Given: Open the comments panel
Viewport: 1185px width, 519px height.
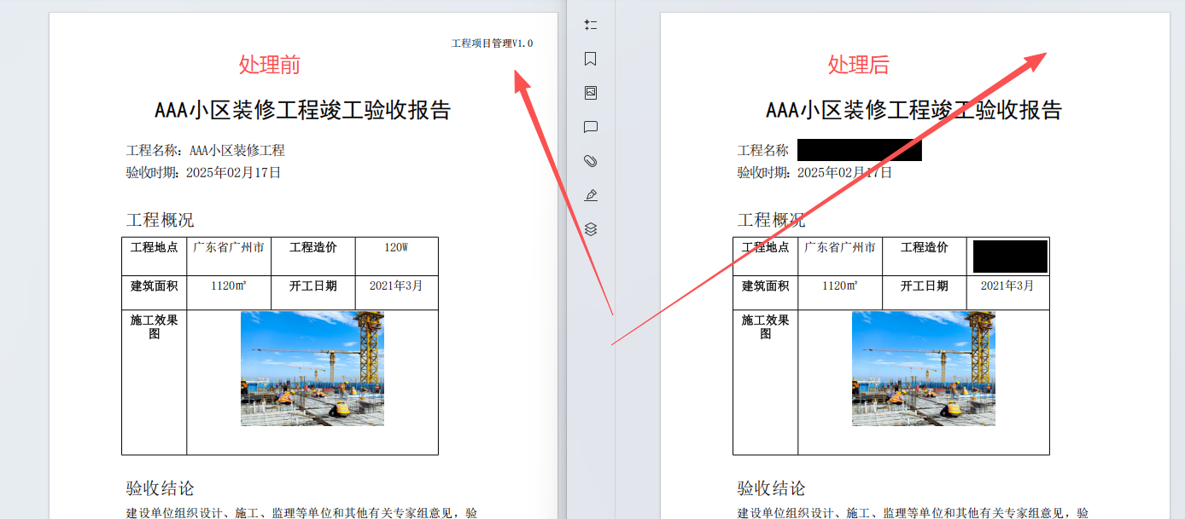Looking at the screenshot, I should (x=590, y=127).
